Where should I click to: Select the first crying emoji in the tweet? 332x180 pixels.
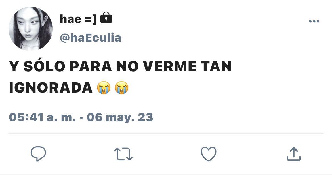(104, 87)
